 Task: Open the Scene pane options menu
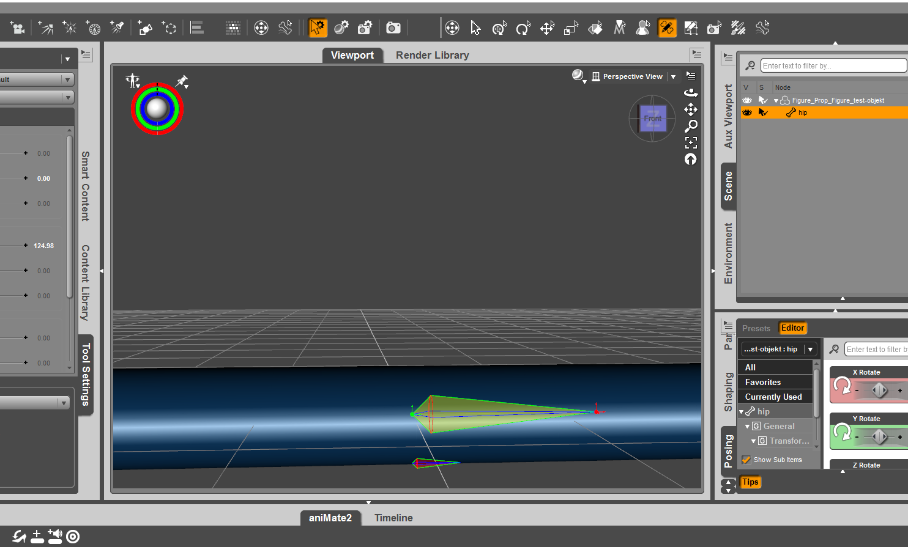pyautogui.click(x=728, y=57)
